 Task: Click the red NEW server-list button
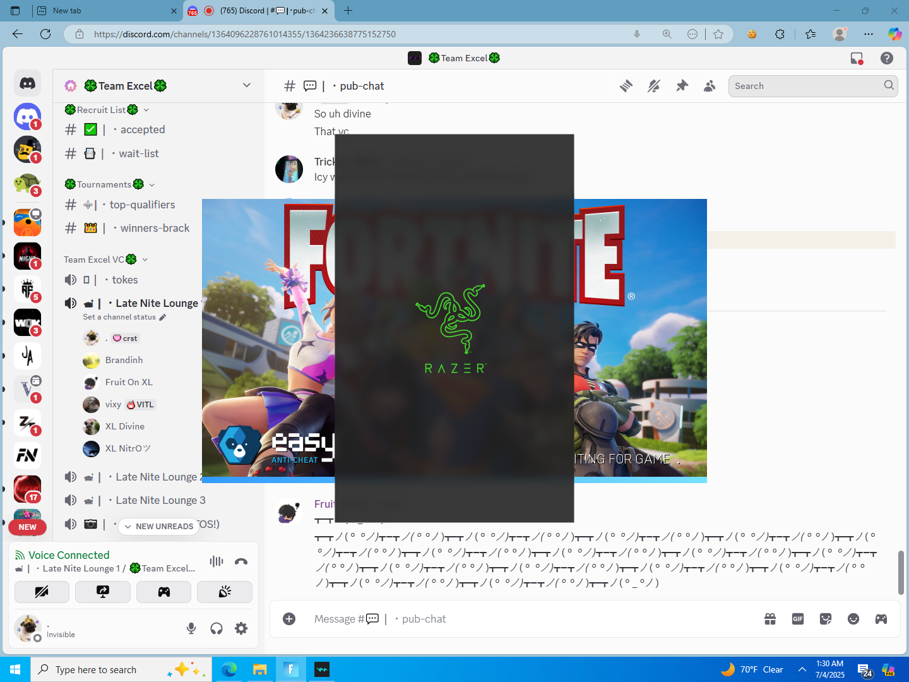tap(27, 527)
